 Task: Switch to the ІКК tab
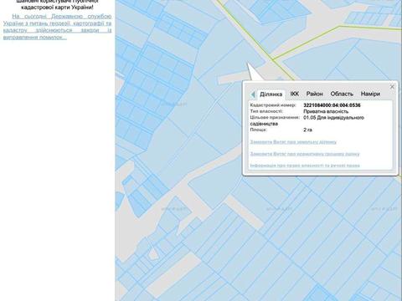pos(295,94)
